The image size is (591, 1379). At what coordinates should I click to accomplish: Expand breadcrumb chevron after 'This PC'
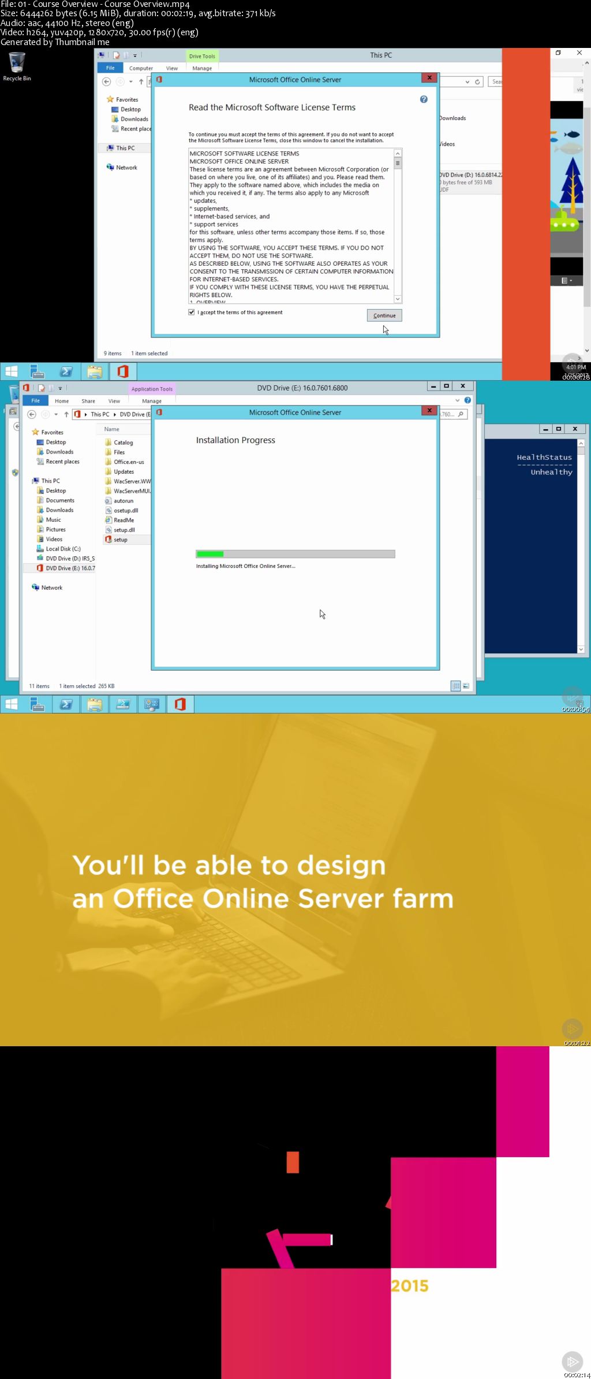point(114,414)
